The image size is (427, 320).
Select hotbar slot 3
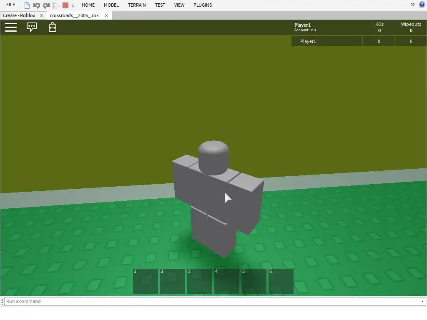[200, 281]
